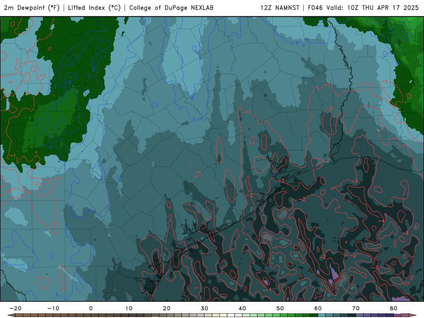Click the '12Z NAMNST' model run label
The image size is (424, 318).
[280, 7]
